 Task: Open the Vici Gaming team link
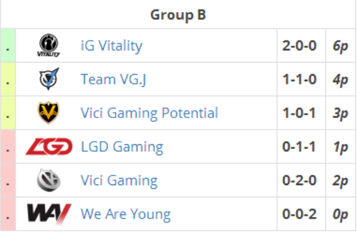pyautogui.click(x=119, y=180)
